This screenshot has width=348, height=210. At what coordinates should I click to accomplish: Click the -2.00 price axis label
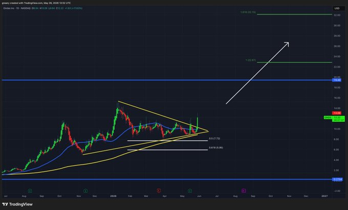tap(337, 191)
